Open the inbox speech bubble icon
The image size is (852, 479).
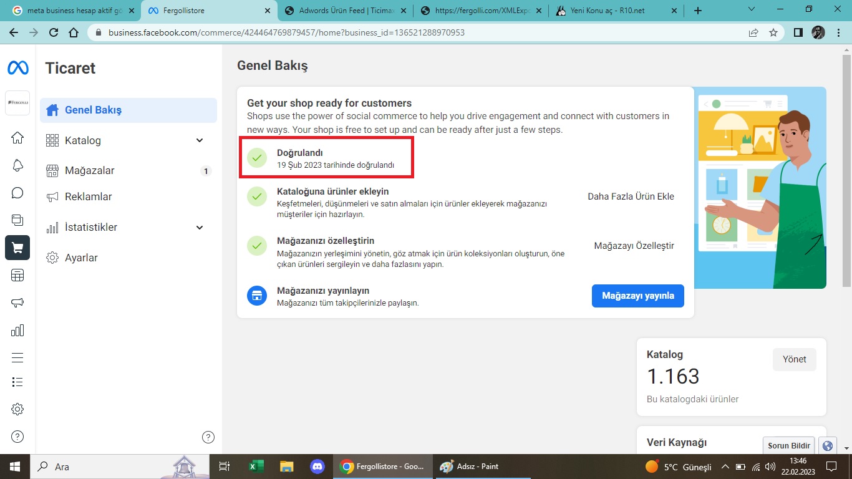point(17,193)
